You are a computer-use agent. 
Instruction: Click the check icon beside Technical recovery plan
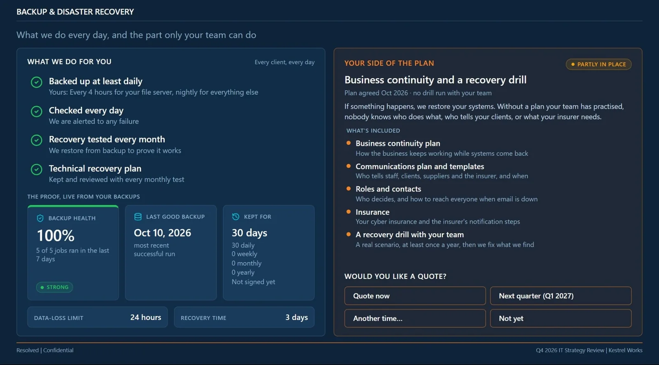pos(37,169)
